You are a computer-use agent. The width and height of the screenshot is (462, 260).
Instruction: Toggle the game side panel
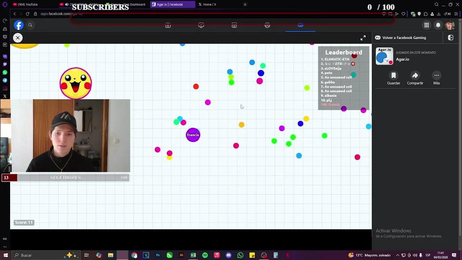coord(450,38)
